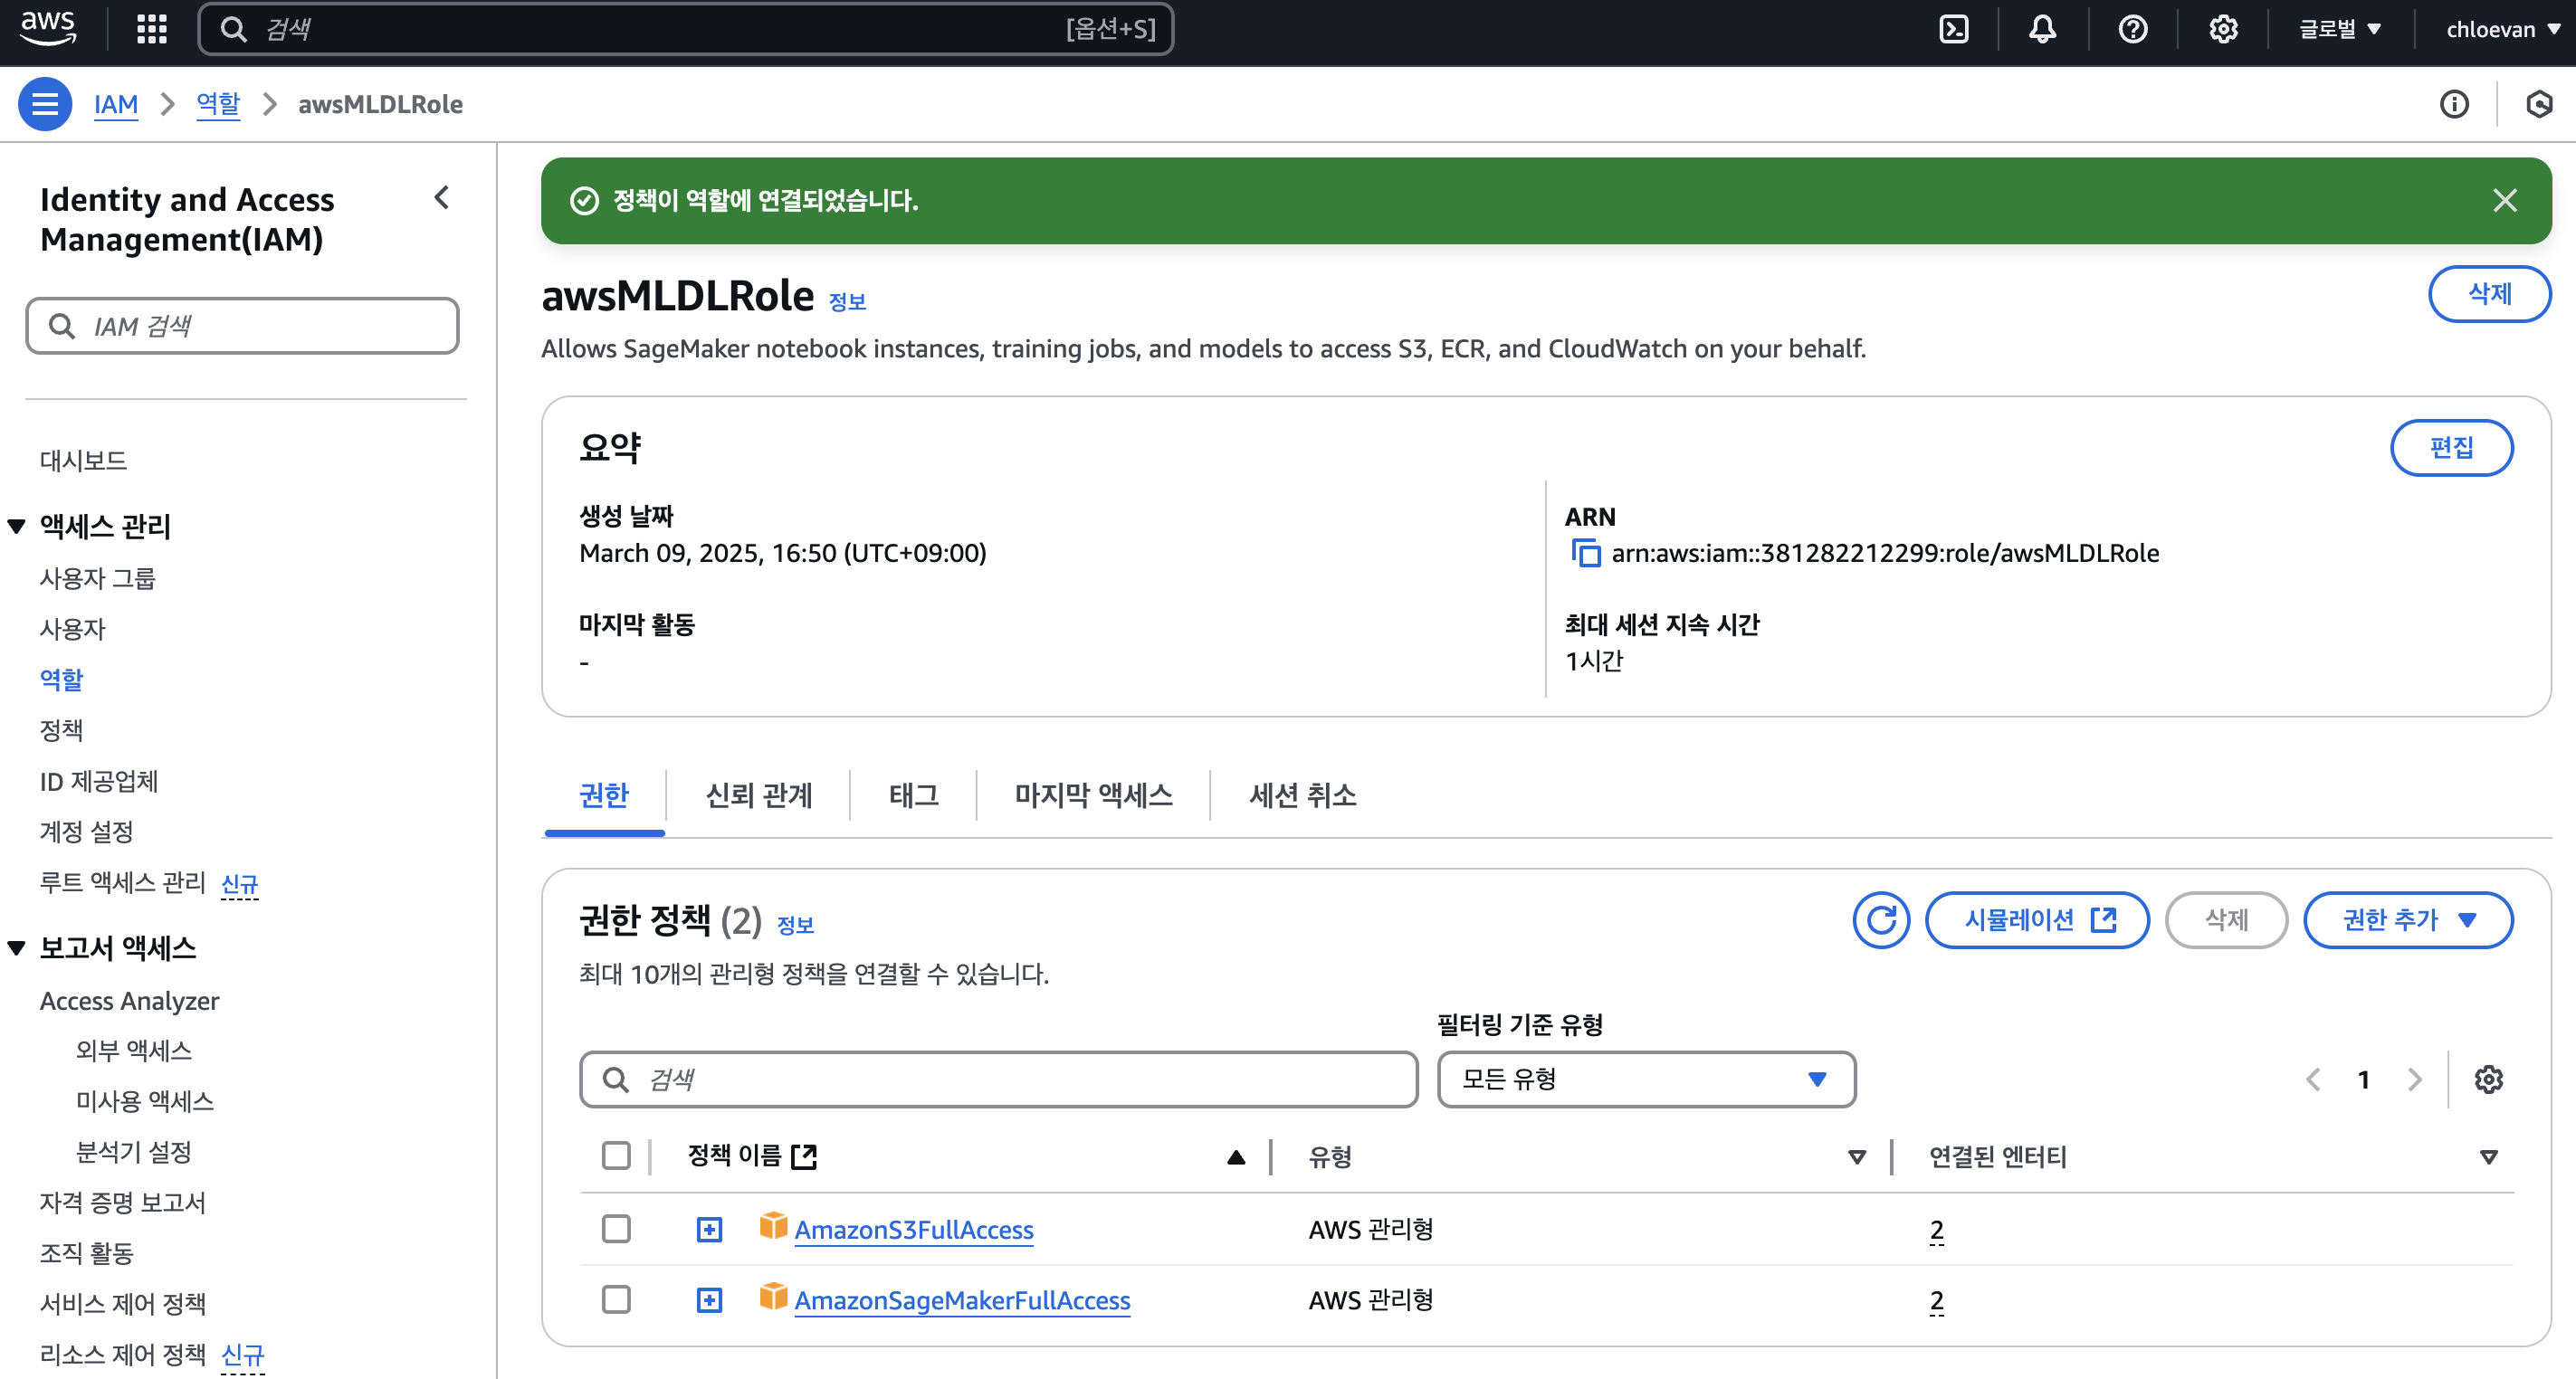Refresh the permissions policies list
Viewport: 2576px width, 1379px height.
1881,920
